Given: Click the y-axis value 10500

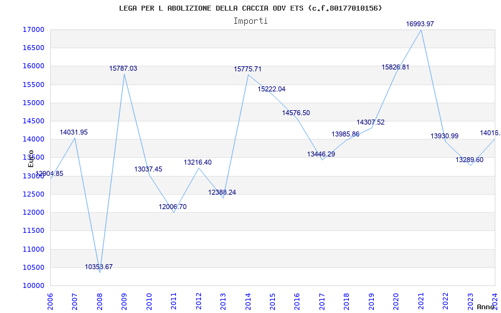Looking at the screenshot, I should 33,267.
